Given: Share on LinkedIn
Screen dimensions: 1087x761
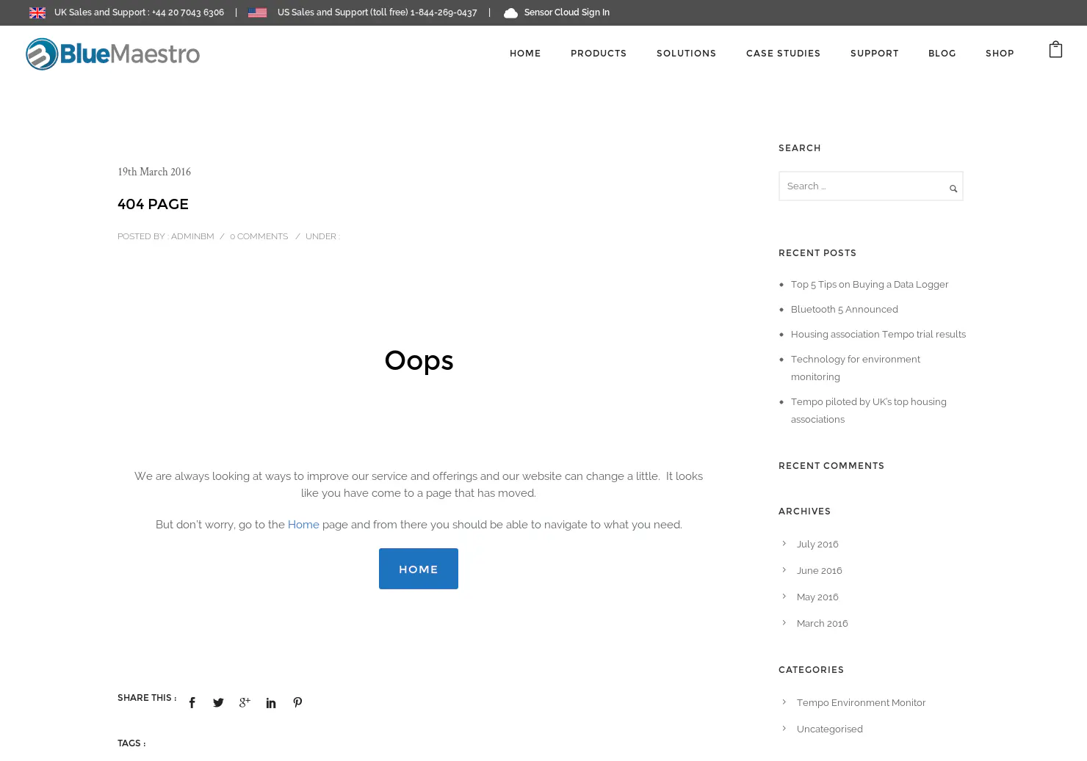Looking at the screenshot, I should click(x=271, y=702).
